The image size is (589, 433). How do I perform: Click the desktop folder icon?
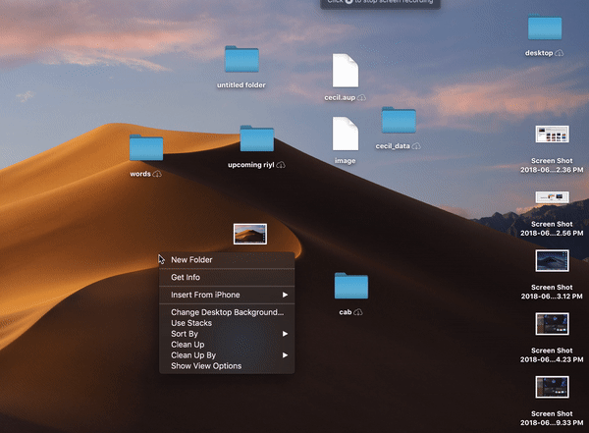pyautogui.click(x=545, y=28)
